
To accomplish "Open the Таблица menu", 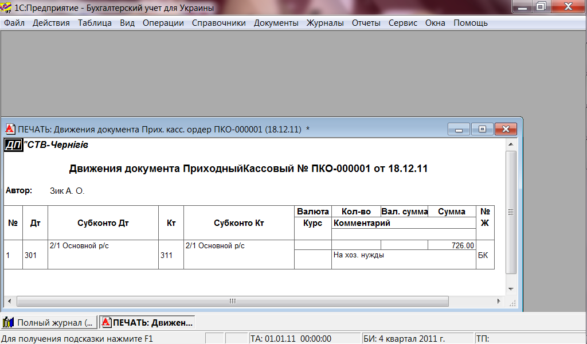I will pyautogui.click(x=95, y=23).
